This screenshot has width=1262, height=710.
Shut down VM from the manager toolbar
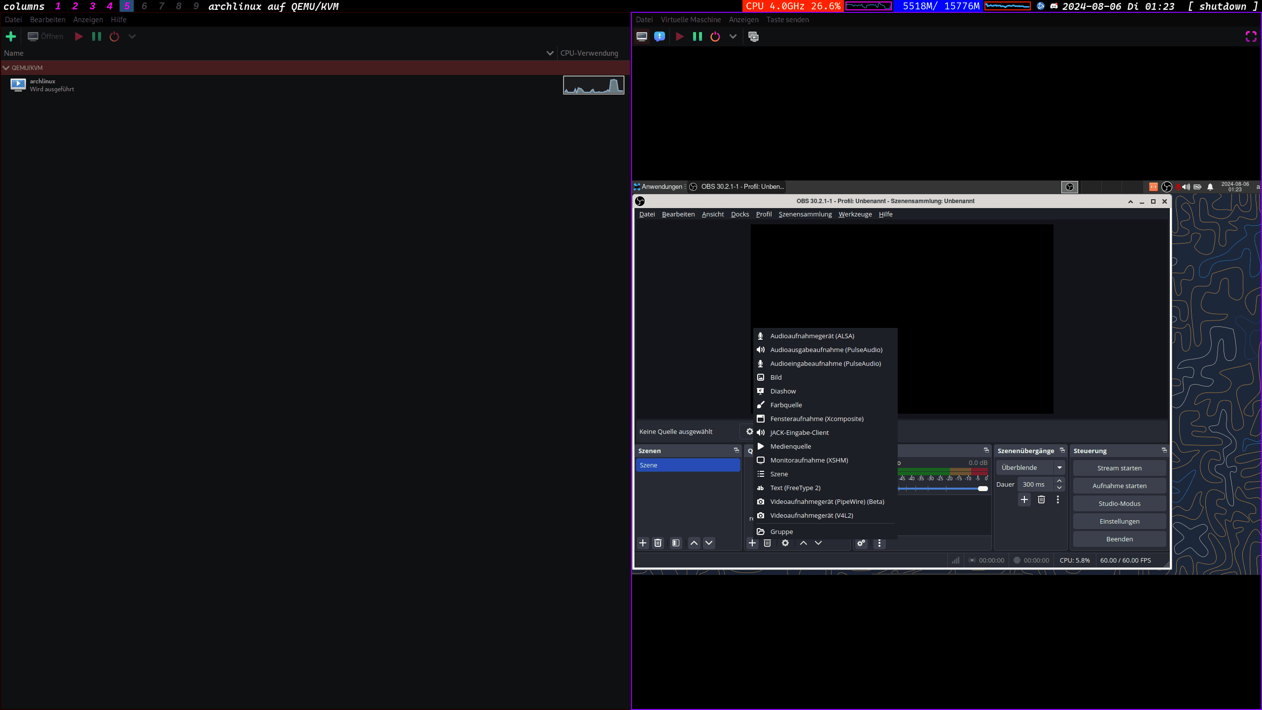pyautogui.click(x=114, y=36)
